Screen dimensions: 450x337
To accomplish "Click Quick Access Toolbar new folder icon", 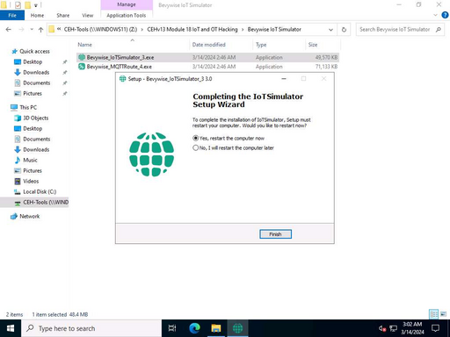I will pyautogui.click(x=27, y=4).
